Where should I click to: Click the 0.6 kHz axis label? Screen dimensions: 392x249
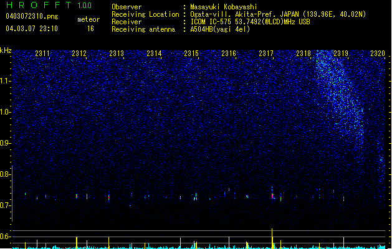click(x=5, y=237)
